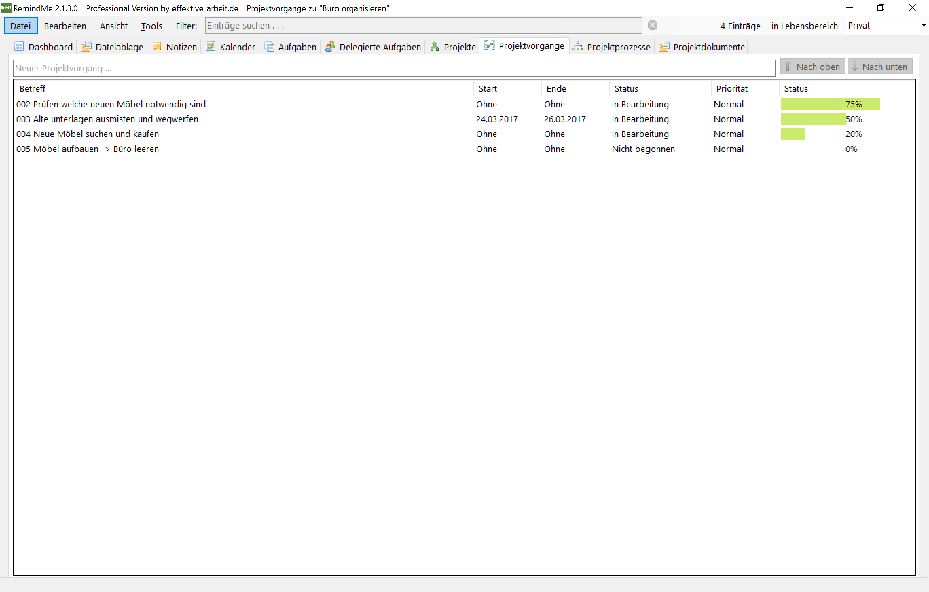Viewport: 929px width, 592px height.
Task: Click the 4 Einträge counter label
Action: (x=740, y=26)
